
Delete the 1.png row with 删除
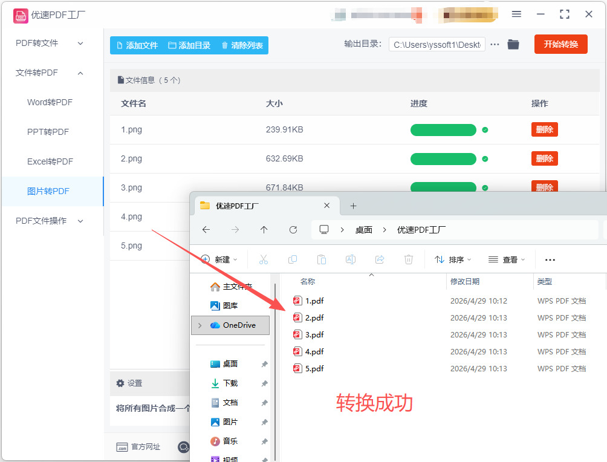pyautogui.click(x=544, y=129)
